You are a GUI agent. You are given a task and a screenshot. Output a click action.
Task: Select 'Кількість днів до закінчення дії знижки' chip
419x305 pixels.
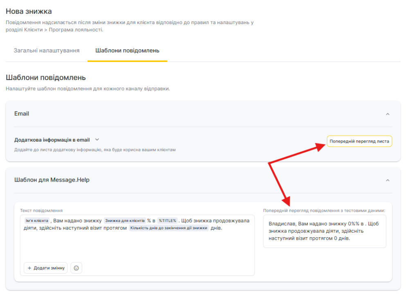[169, 228]
